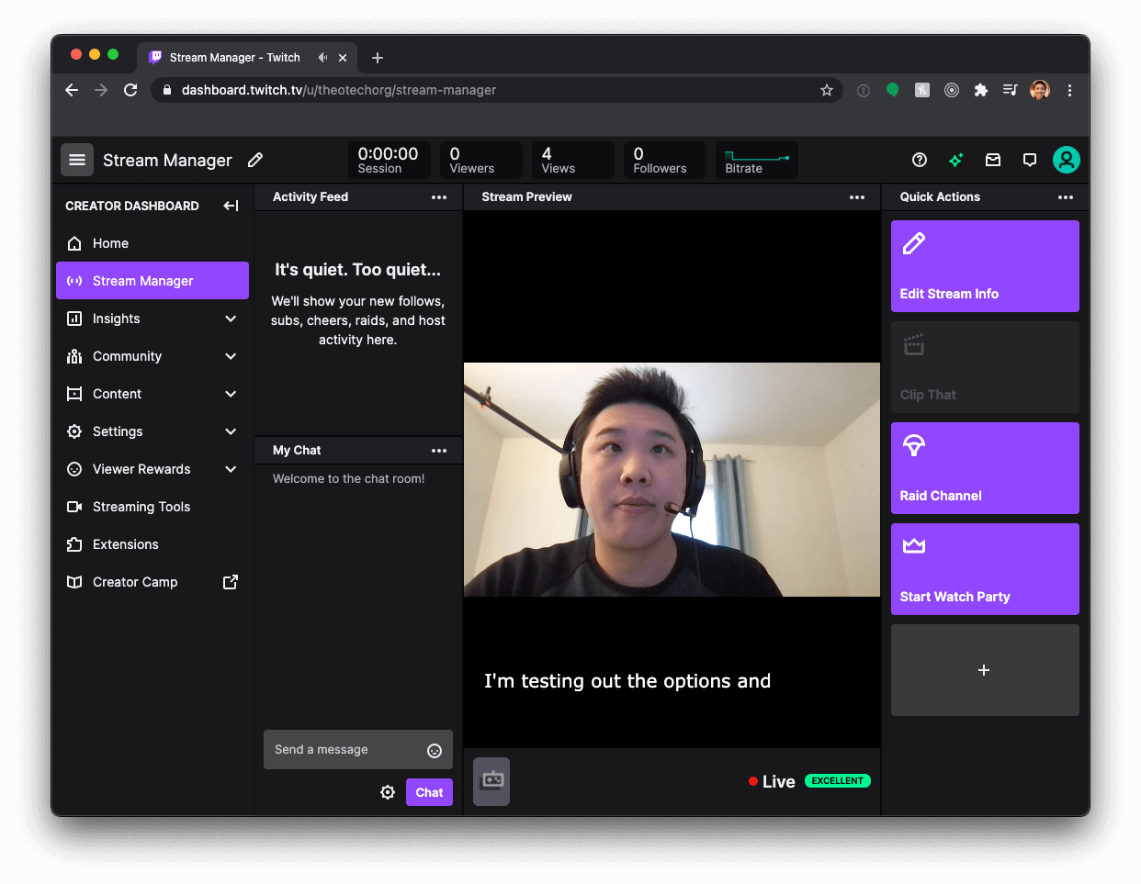Expand the Viewer Rewards section

(231, 469)
